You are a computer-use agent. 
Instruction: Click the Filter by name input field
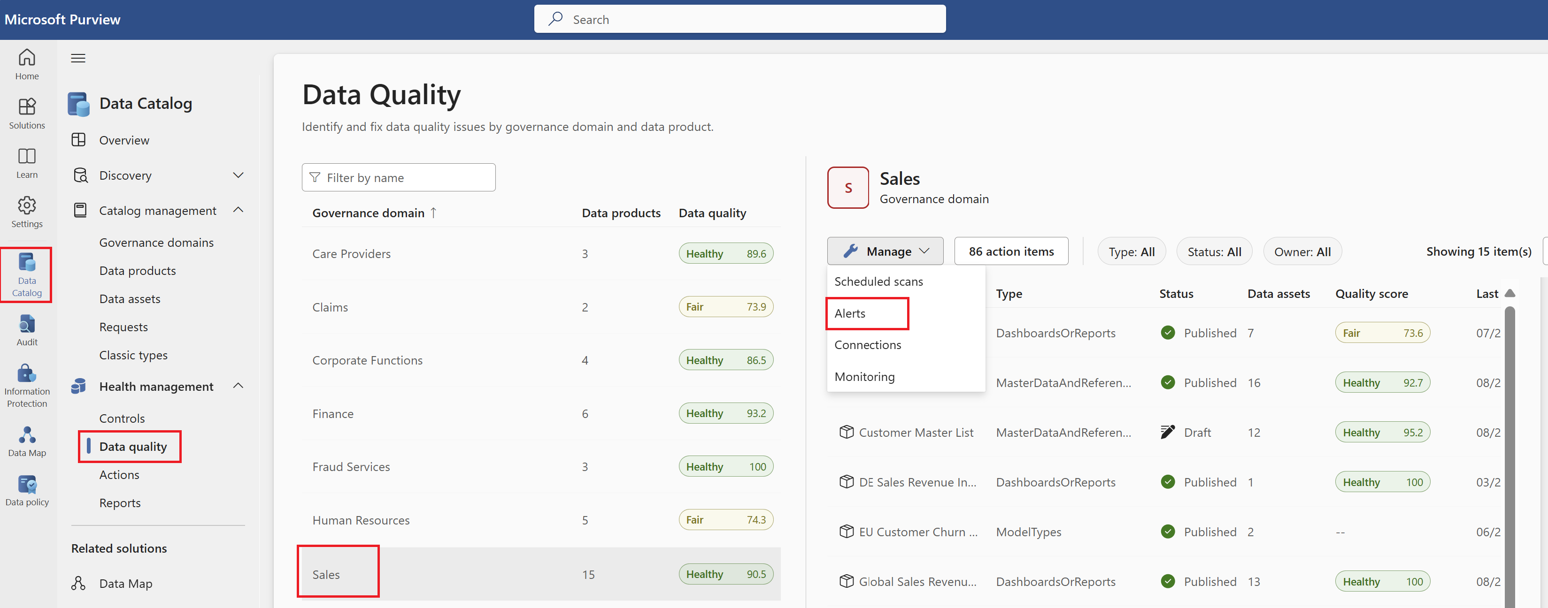click(399, 177)
